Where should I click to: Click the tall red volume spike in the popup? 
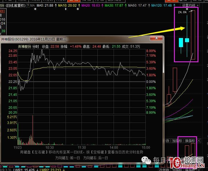(x=33, y=130)
